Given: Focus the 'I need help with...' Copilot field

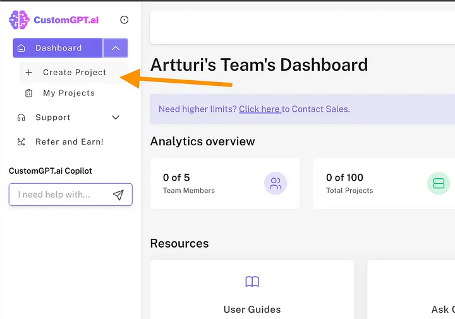Looking at the screenshot, I should click(x=60, y=195).
